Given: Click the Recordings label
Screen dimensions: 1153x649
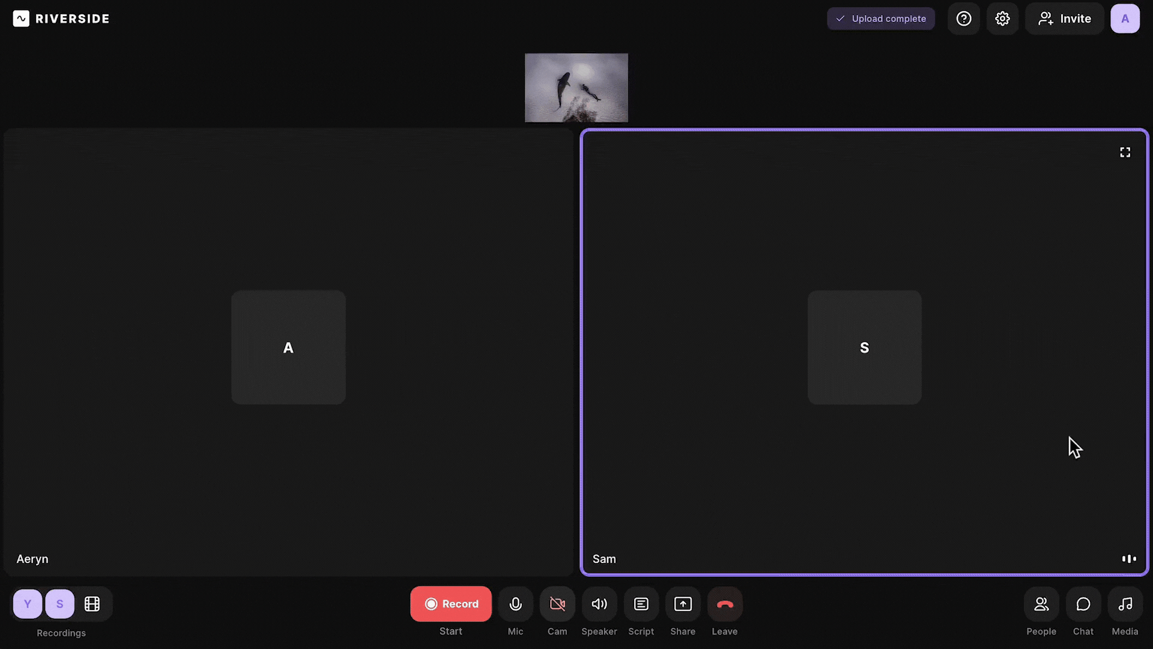Looking at the screenshot, I should (x=61, y=633).
